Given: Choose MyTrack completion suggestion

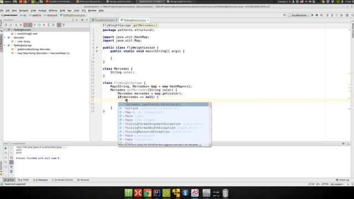Looking at the screenshot, I should pos(164,108).
